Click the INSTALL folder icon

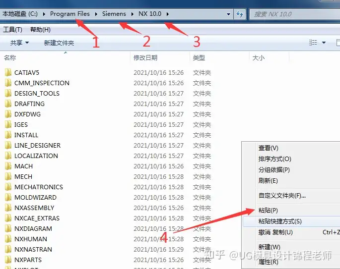(8, 135)
